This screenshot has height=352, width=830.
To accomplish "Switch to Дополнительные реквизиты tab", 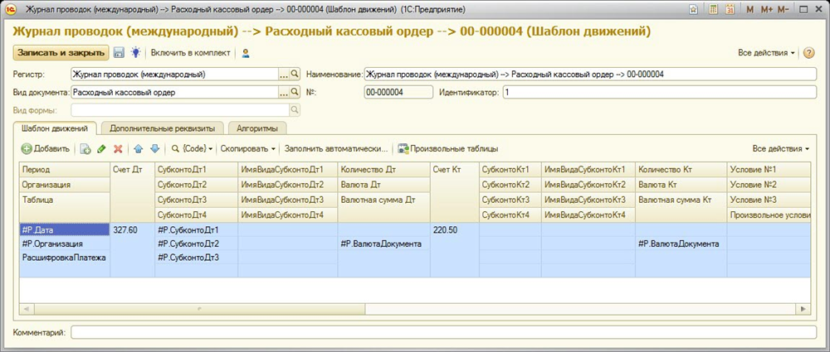I will 162,128.
